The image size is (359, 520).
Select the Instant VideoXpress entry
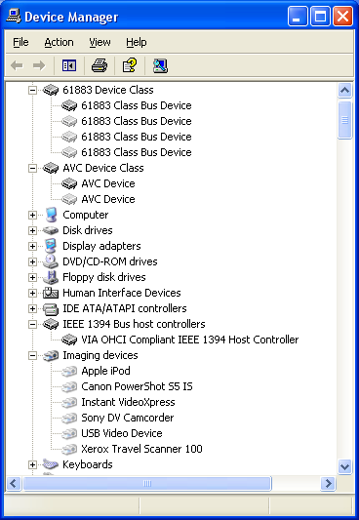128,402
